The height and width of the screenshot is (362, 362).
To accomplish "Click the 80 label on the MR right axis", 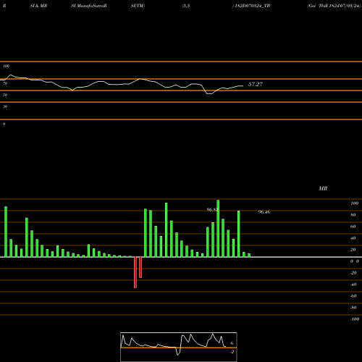I will [353, 215].
